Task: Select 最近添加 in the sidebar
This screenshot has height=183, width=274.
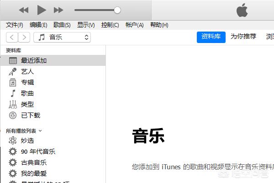Action: [53, 60]
